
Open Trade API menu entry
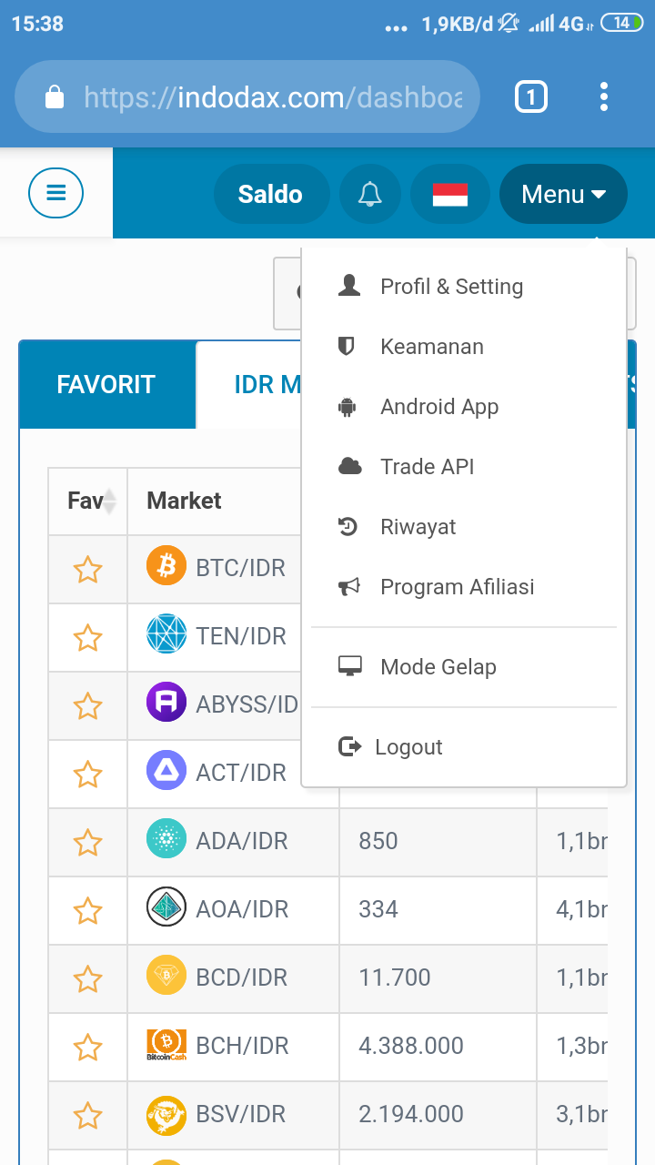click(464, 467)
